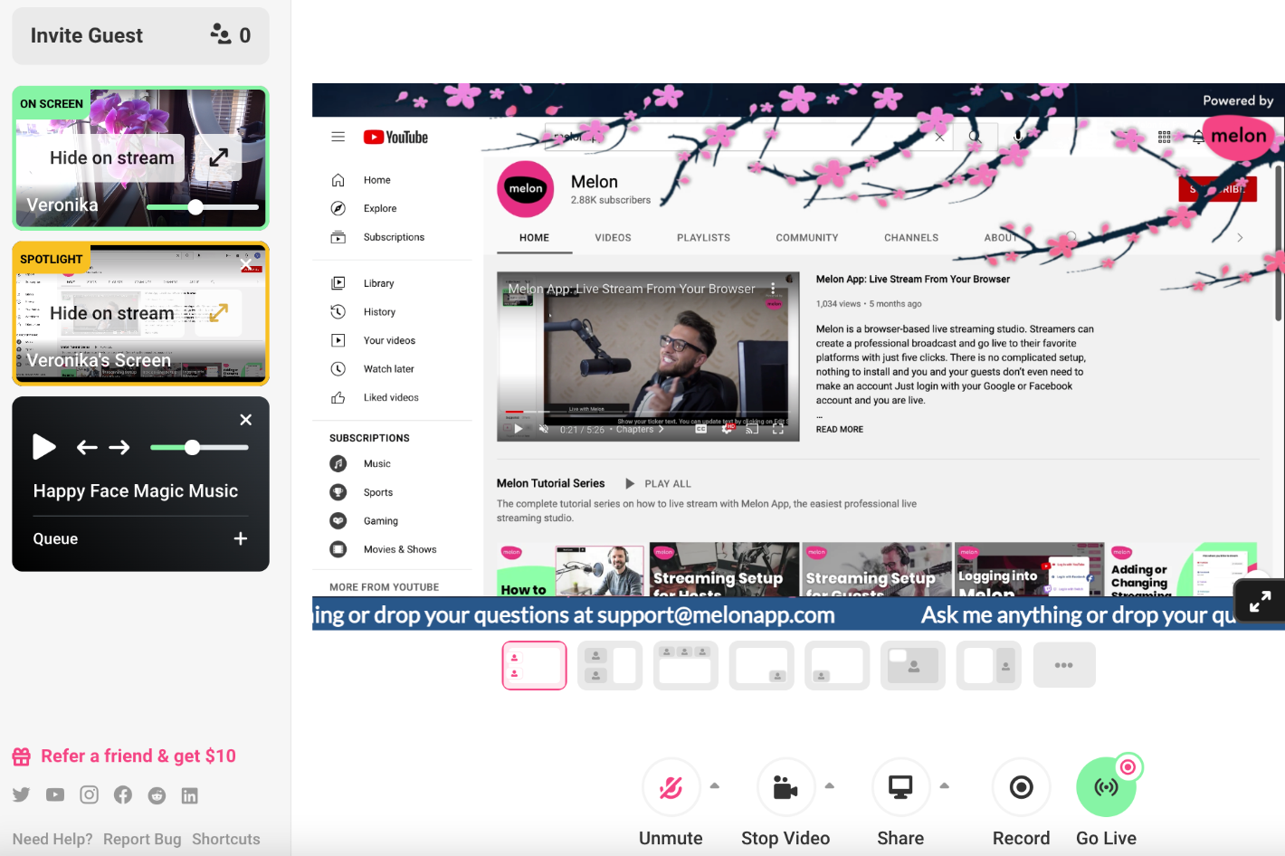
Task: Open the Shortcuts link
Action: [x=226, y=839]
